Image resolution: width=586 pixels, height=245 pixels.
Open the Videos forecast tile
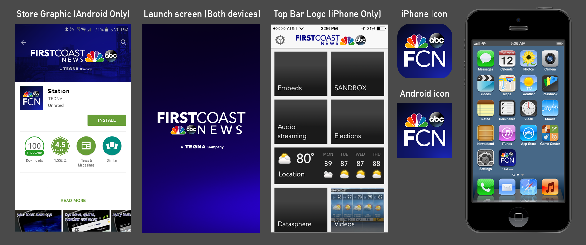(x=358, y=210)
